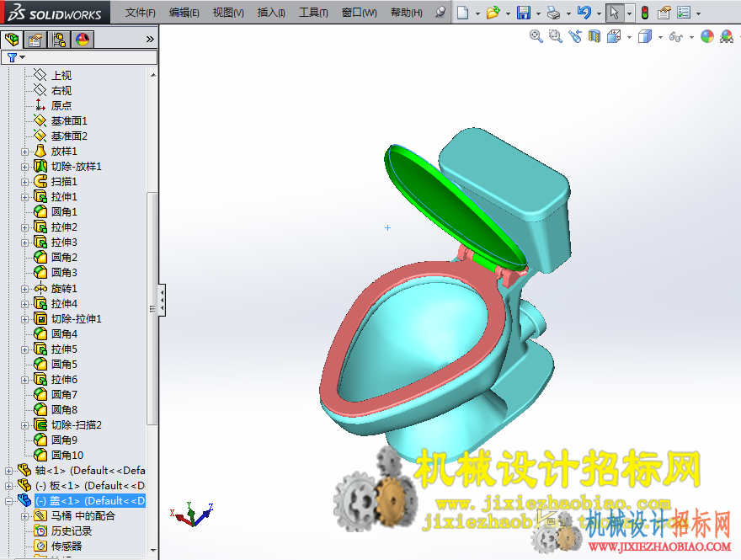The width and height of the screenshot is (741, 560).
Task: Collapse the 盖<1> component node
Action: [8, 501]
